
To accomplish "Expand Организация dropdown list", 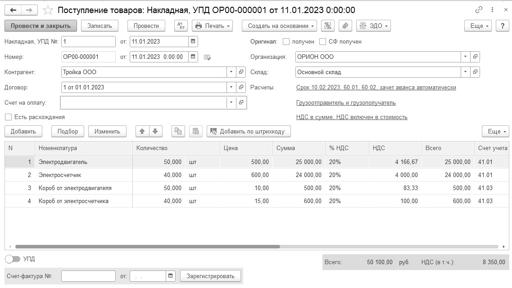I will pos(465,57).
